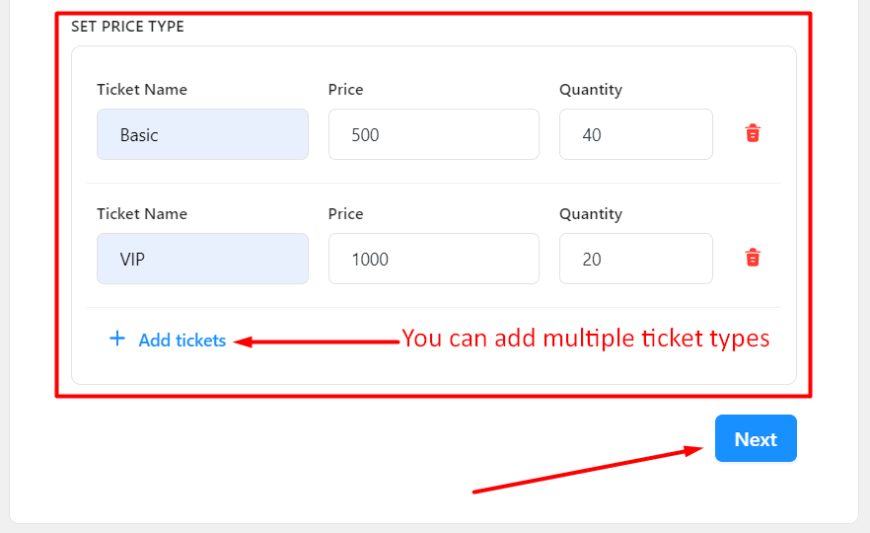870x533 pixels.
Task: Edit the Quantity field showing 40
Action: 636,134
